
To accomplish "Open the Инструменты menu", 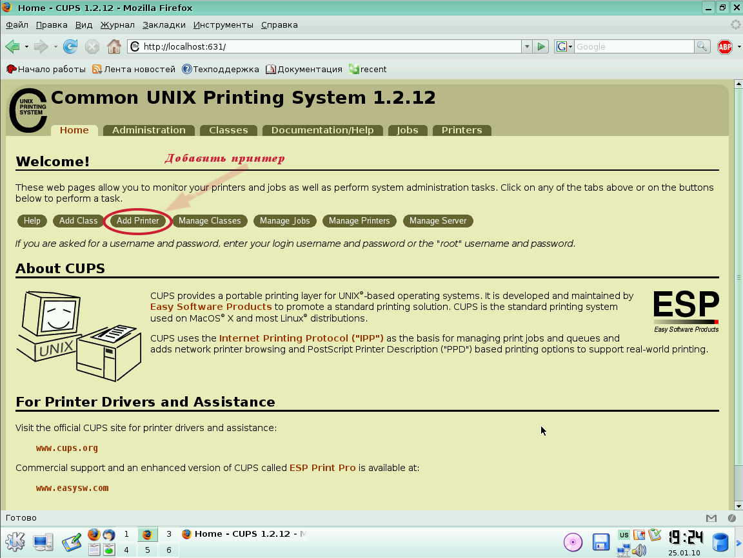I will 223,25.
